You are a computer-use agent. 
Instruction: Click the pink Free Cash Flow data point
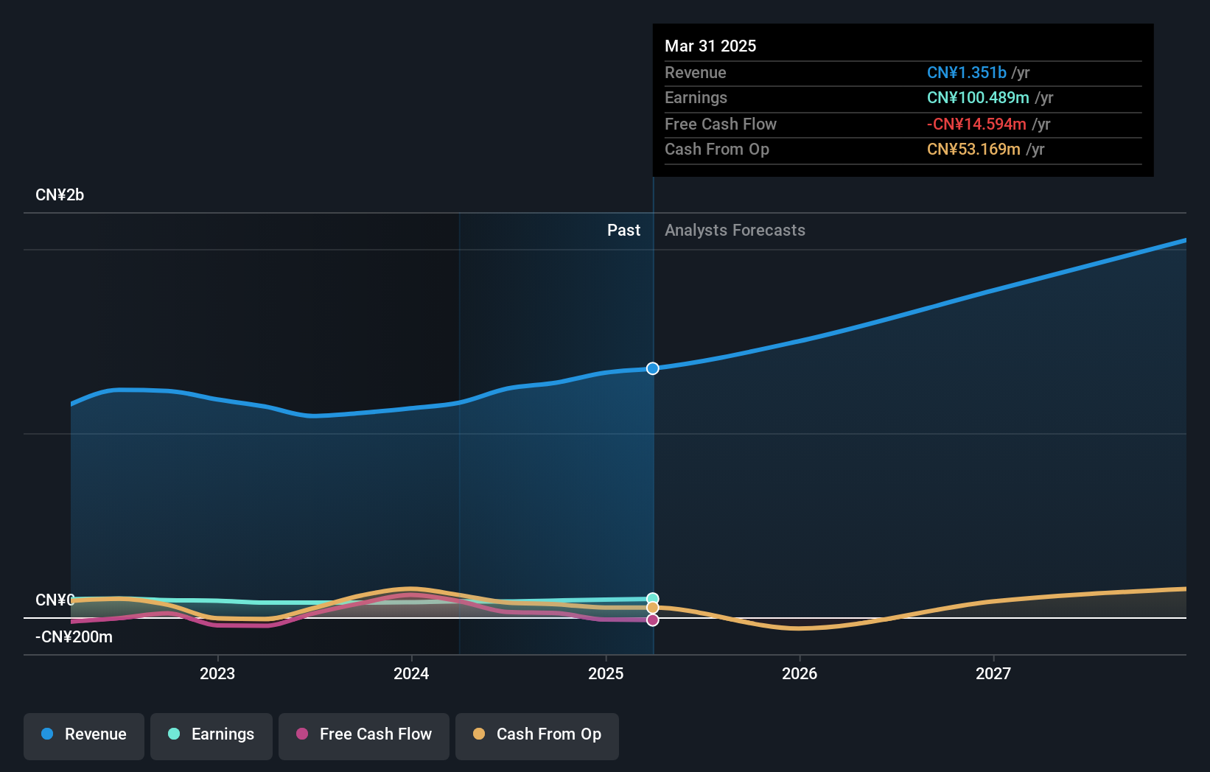point(653,620)
